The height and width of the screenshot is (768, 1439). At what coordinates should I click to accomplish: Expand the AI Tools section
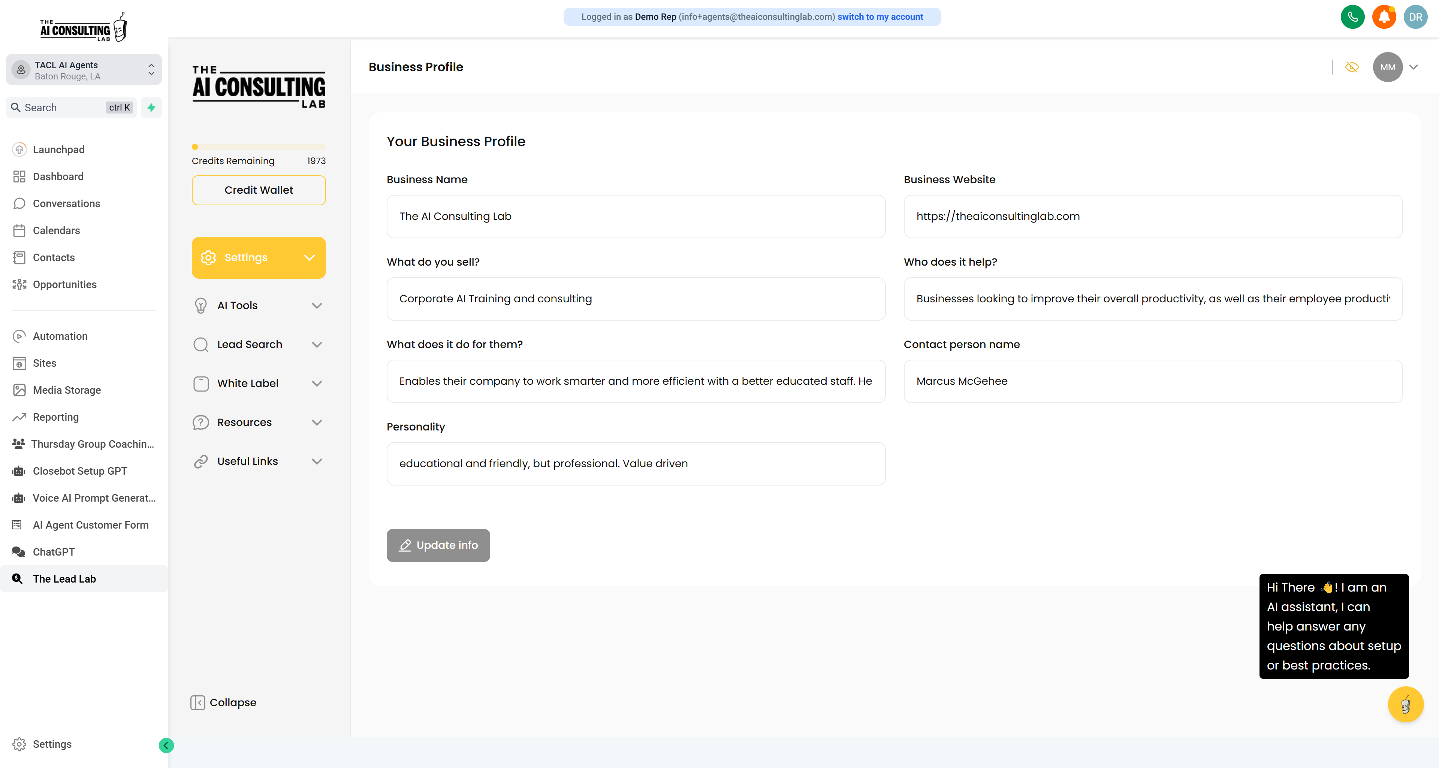tap(258, 306)
